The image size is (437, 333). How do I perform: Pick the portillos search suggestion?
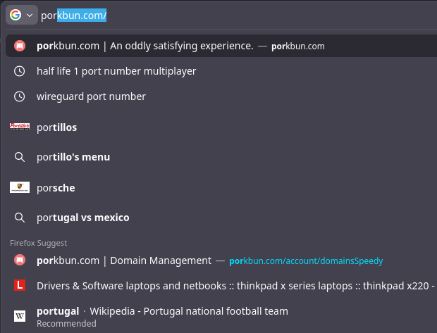pos(56,127)
